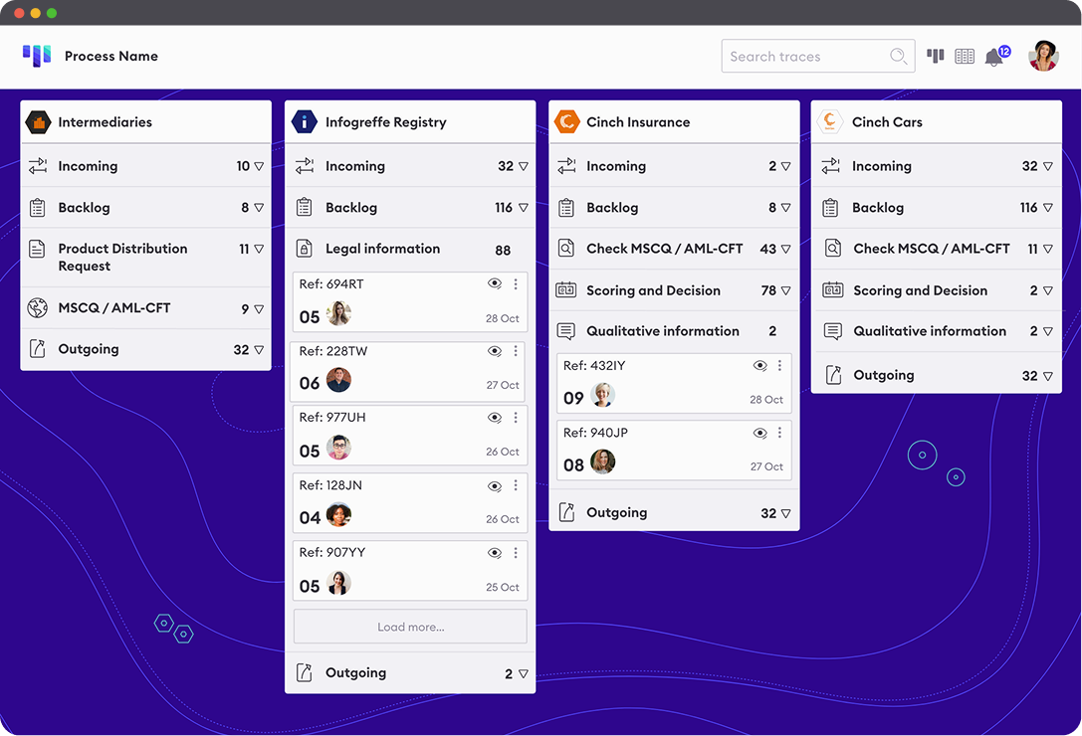Screen dimensions: 1082x736
Task: Click Check MSCQ magnifier icon in Cinch Insurance
Action: pos(565,249)
